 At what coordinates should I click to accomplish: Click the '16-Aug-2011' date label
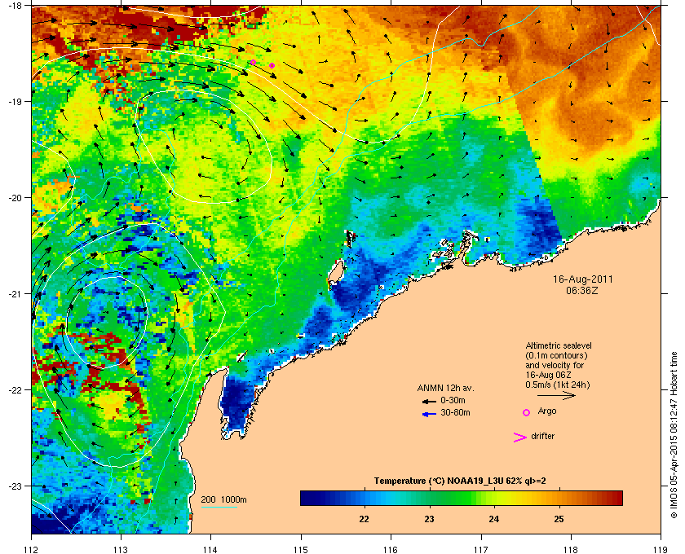[582, 279]
